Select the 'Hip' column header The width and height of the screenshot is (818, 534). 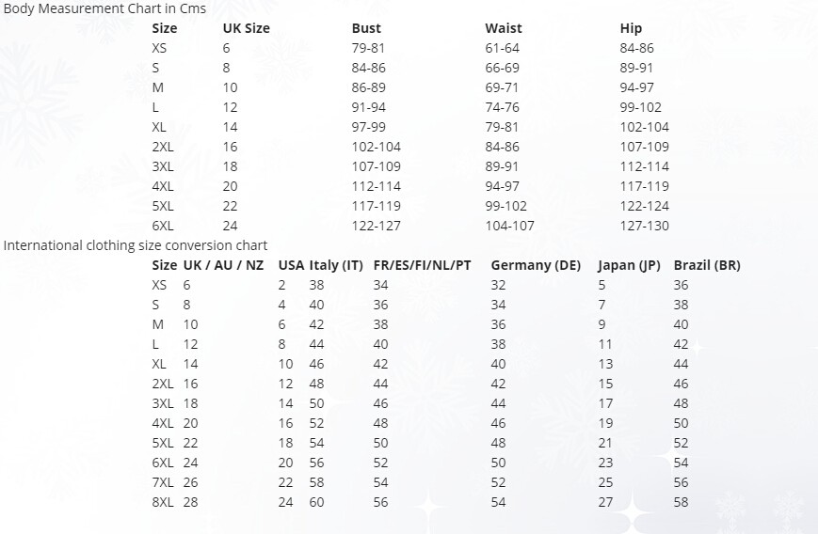[631, 28]
